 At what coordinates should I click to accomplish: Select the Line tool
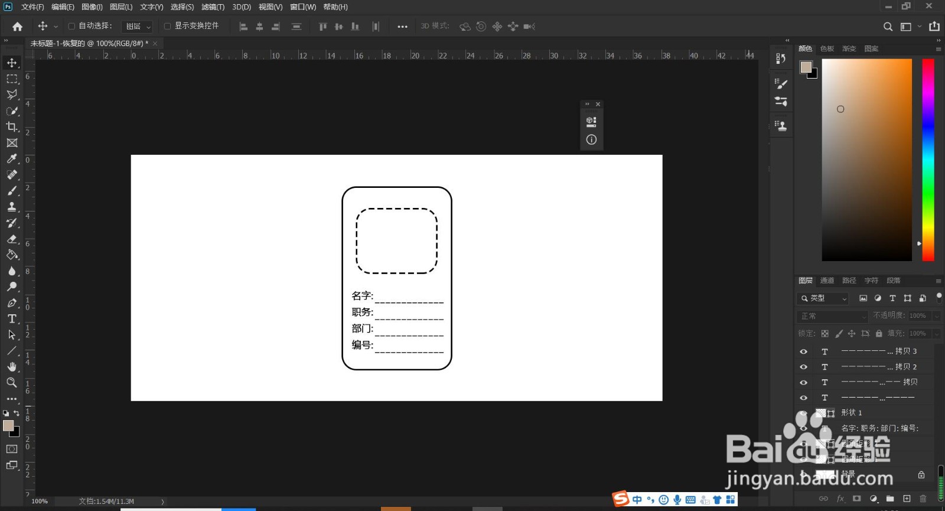click(x=12, y=350)
